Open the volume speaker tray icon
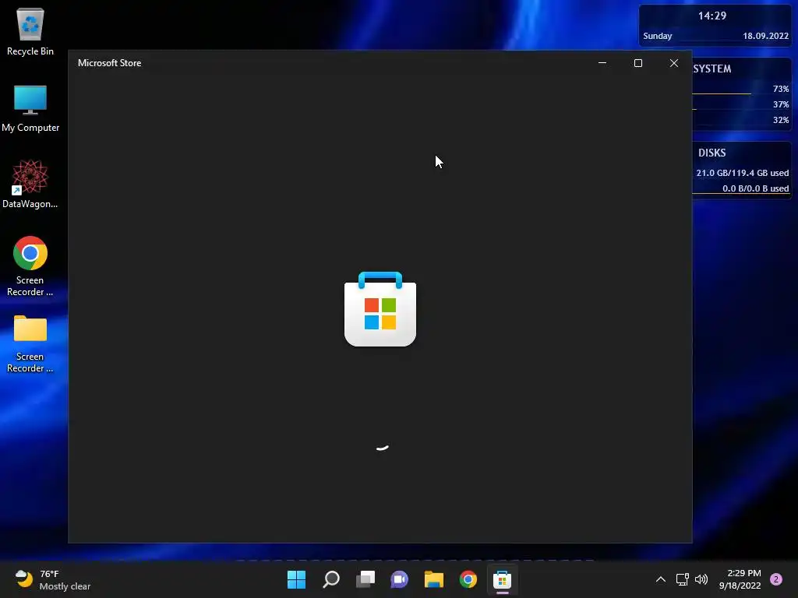Viewport: 798px width, 598px height. [701, 579]
